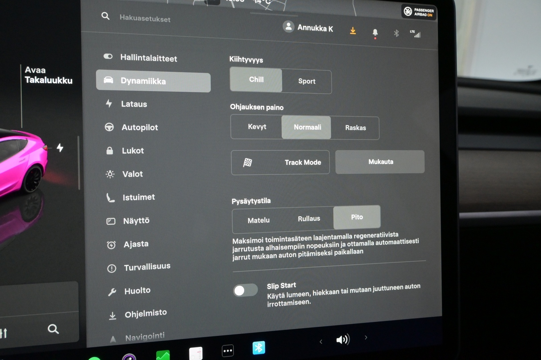This screenshot has width=541, height=360.
Task: Choose Rullaus as the stopping mode
Action: [x=308, y=218]
